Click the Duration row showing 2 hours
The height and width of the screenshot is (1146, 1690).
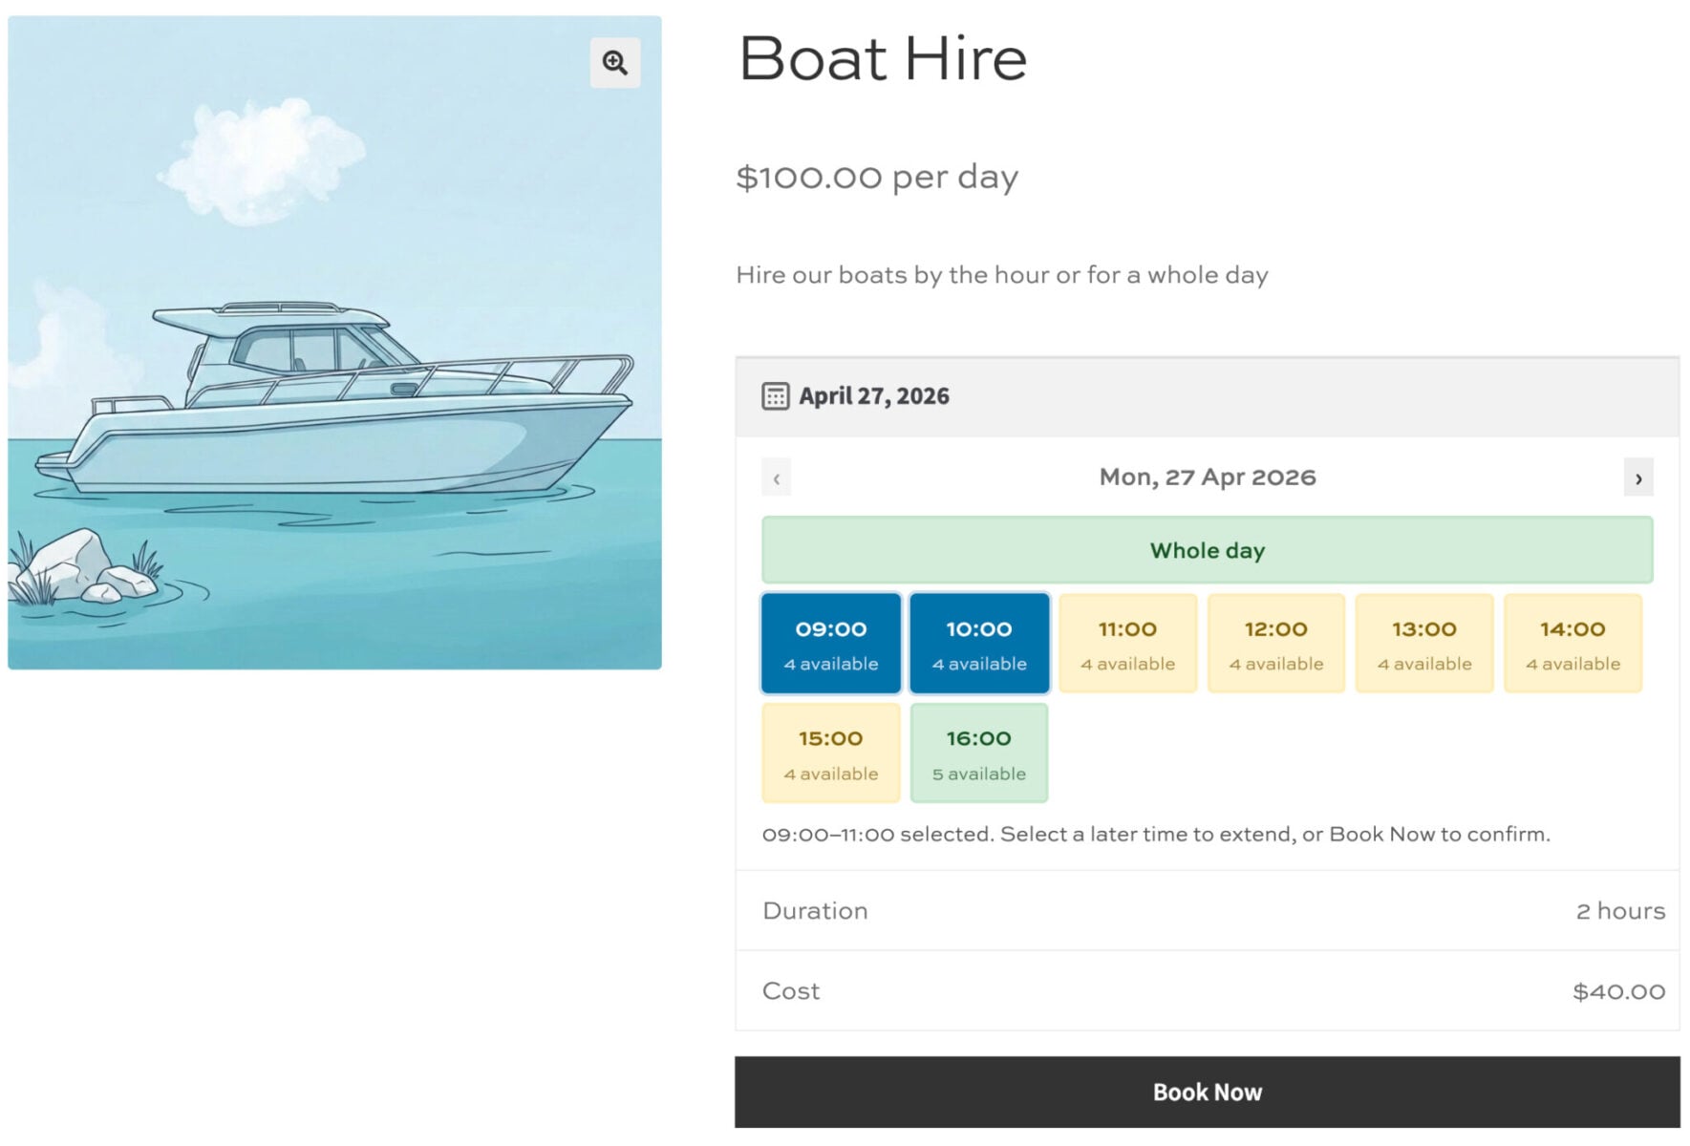[x=1207, y=911]
